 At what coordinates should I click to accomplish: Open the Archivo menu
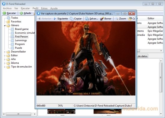7,8
